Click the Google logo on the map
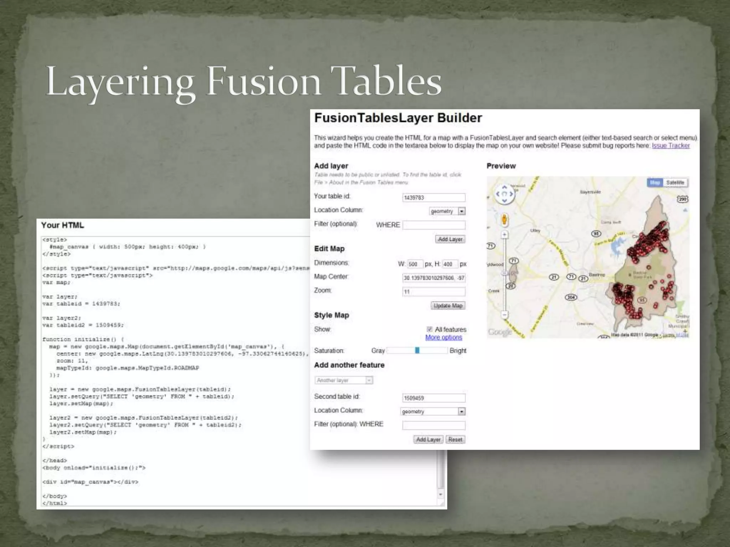This screenshot has height=547, width=730. (x=500, y=332)
